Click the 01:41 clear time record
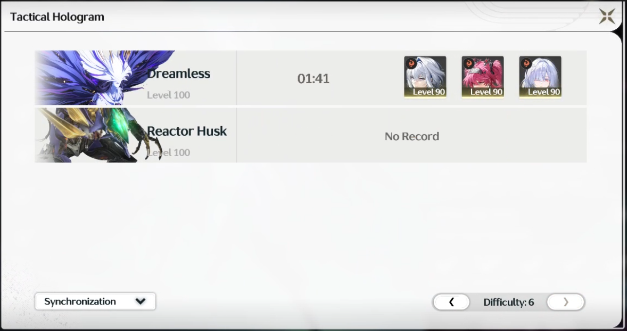Screen dimensions: 627x331 [314, 79]
